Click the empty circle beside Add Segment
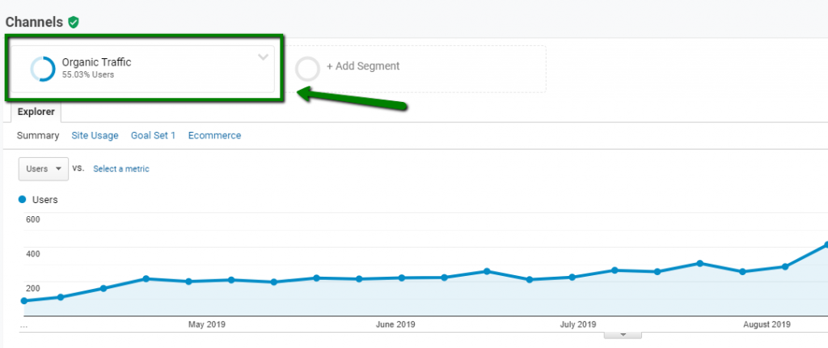Screen dimensions: 828x348 (308, 68)
